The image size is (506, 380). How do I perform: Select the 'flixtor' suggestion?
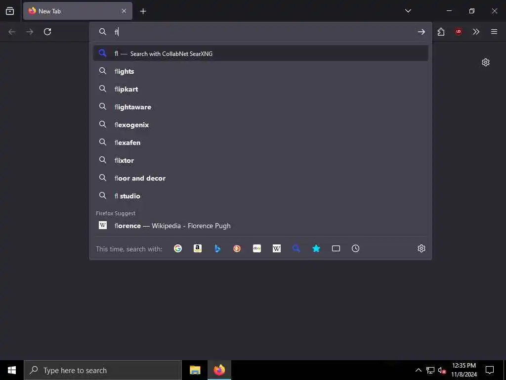coord(260,160)
